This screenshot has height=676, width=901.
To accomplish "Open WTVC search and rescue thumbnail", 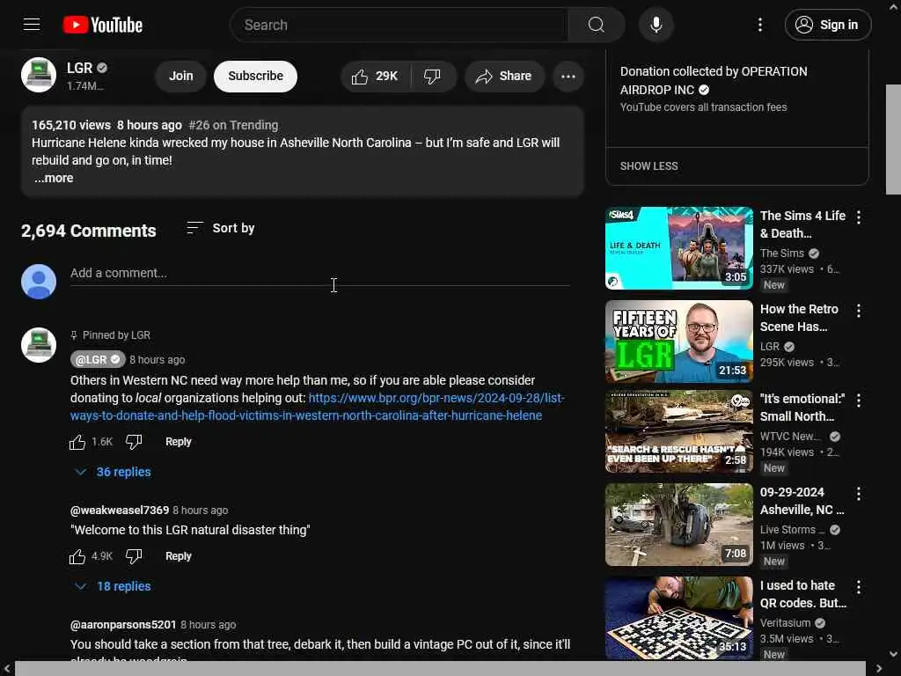I will pyautogui.click(x=678, y=431).
